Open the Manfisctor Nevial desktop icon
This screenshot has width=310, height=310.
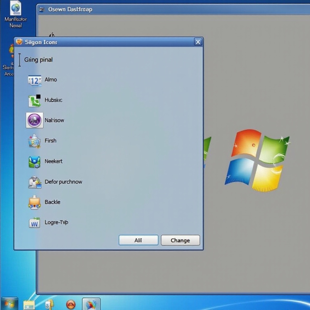tap(16, 14)
